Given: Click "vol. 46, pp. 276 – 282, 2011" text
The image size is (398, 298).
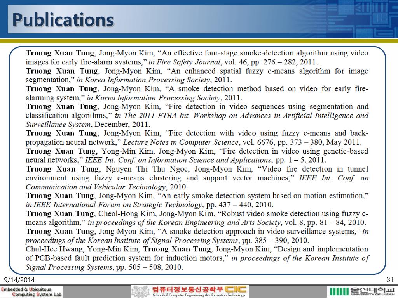Looking at the screenshot, I should tap(271, 62).
